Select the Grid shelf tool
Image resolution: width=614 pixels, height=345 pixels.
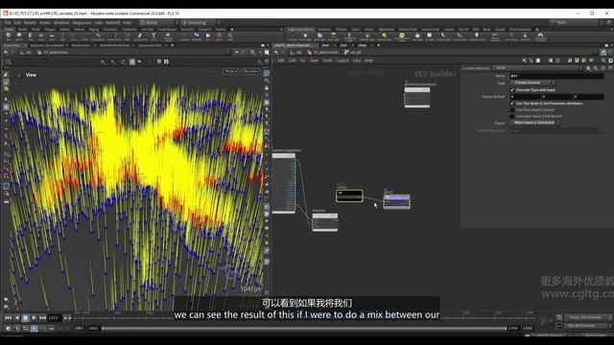pyautogui.click(x=52, y=36)
